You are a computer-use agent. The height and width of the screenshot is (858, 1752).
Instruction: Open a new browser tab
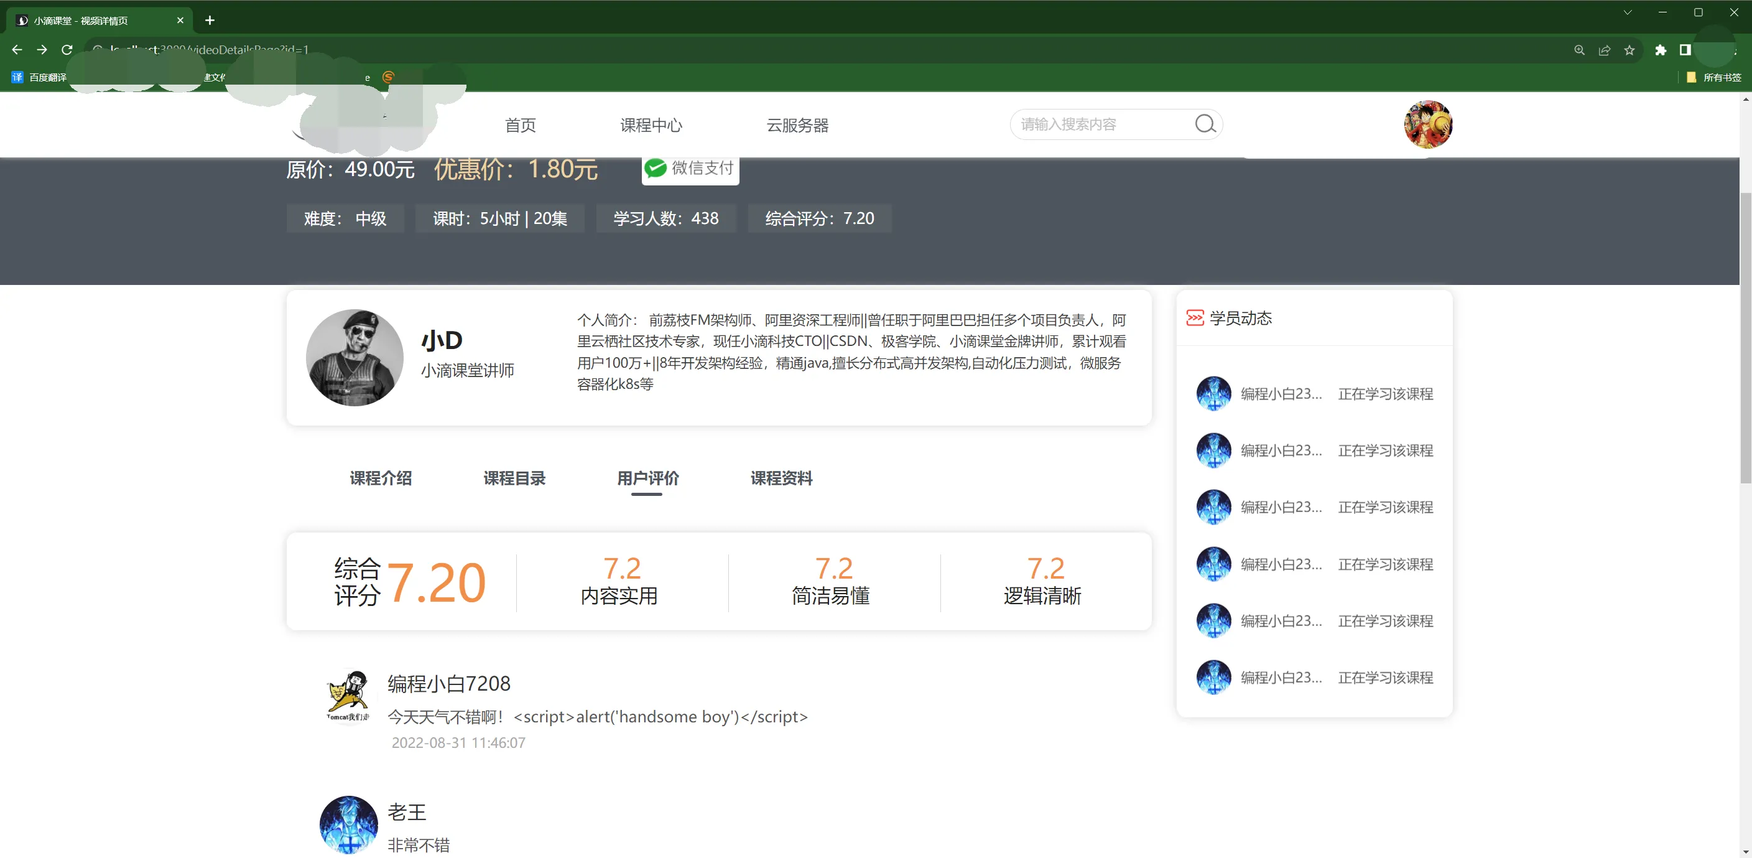coord(210,21)
